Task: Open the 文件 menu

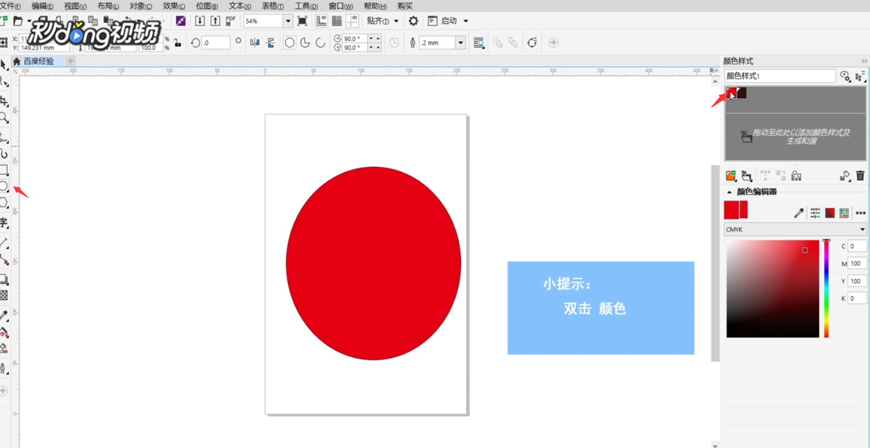Action: click(x=10, y=6)
